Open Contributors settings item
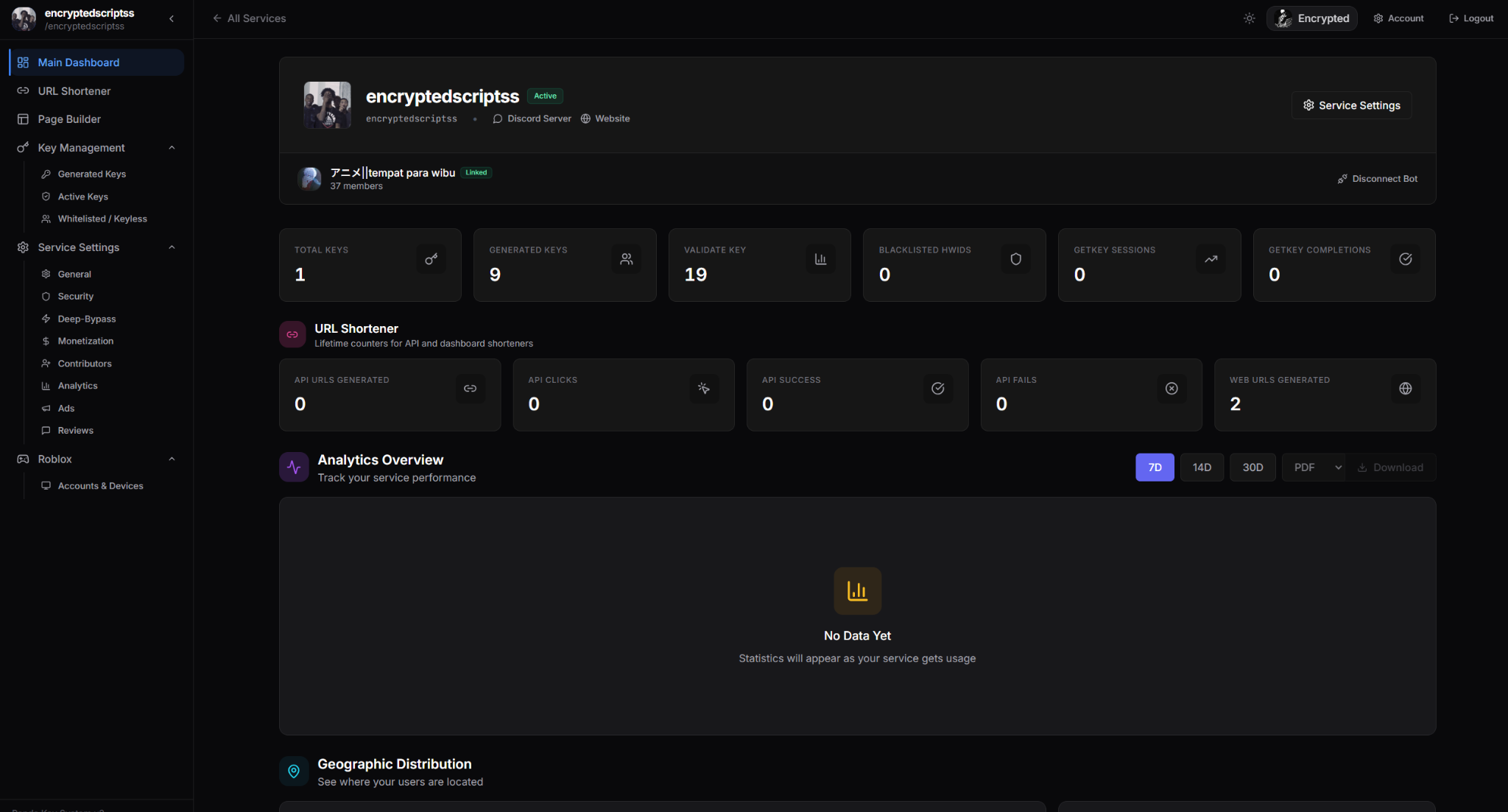The image size is (1508, 812). (x=85, y=364)
